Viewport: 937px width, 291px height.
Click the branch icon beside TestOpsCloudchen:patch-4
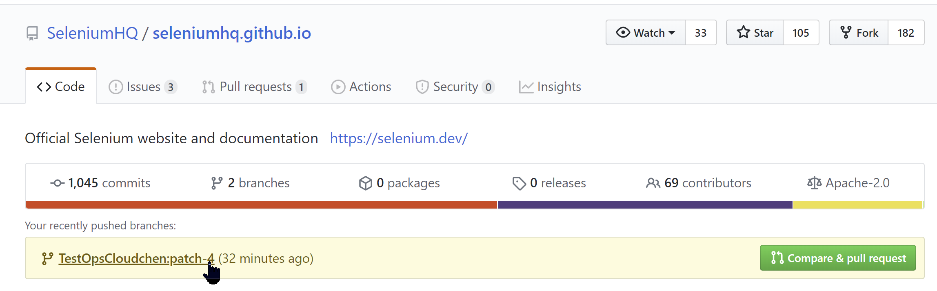[x=47, y=258]
